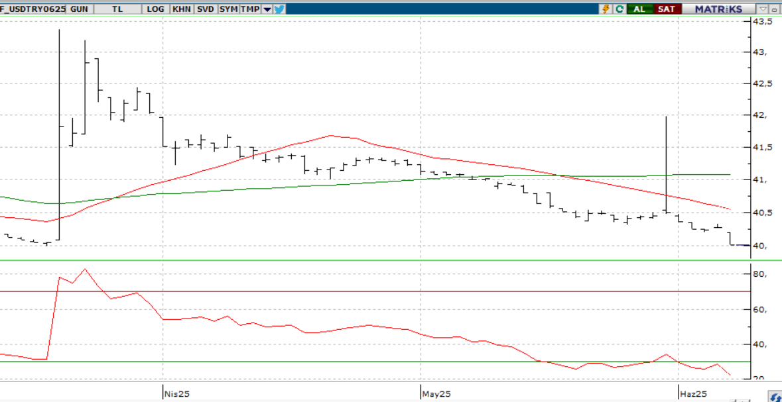Click the Haz25 date axis label
Image resolution: width=782 pixels, height=402 pixels.
click(x=694, y=394)
